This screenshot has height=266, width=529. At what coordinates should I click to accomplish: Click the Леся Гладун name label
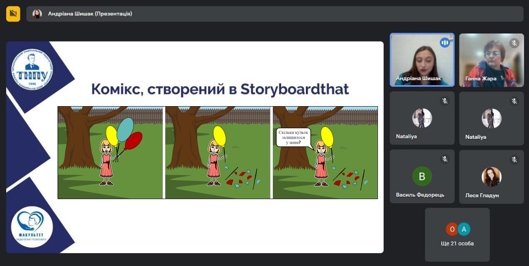click(x=482, y=195)
